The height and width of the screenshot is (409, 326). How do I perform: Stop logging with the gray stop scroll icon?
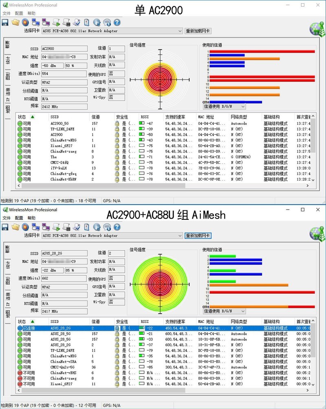66,22
